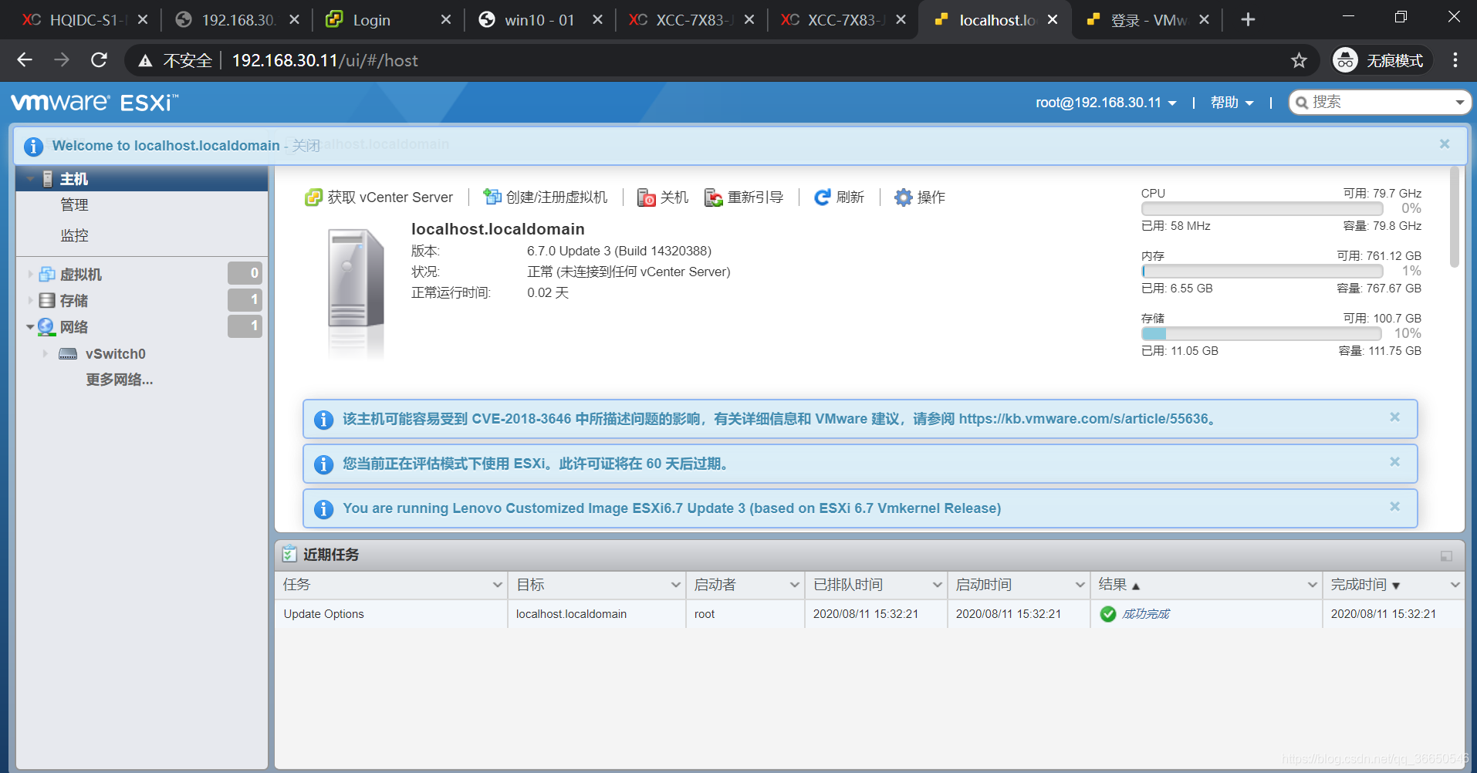Screen dimensions: 1477x773
Task: Open the Actions (操作) gear menu
Action: tap(919, 197)
